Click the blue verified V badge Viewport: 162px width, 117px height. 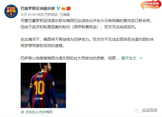click(x=58, y=8)
